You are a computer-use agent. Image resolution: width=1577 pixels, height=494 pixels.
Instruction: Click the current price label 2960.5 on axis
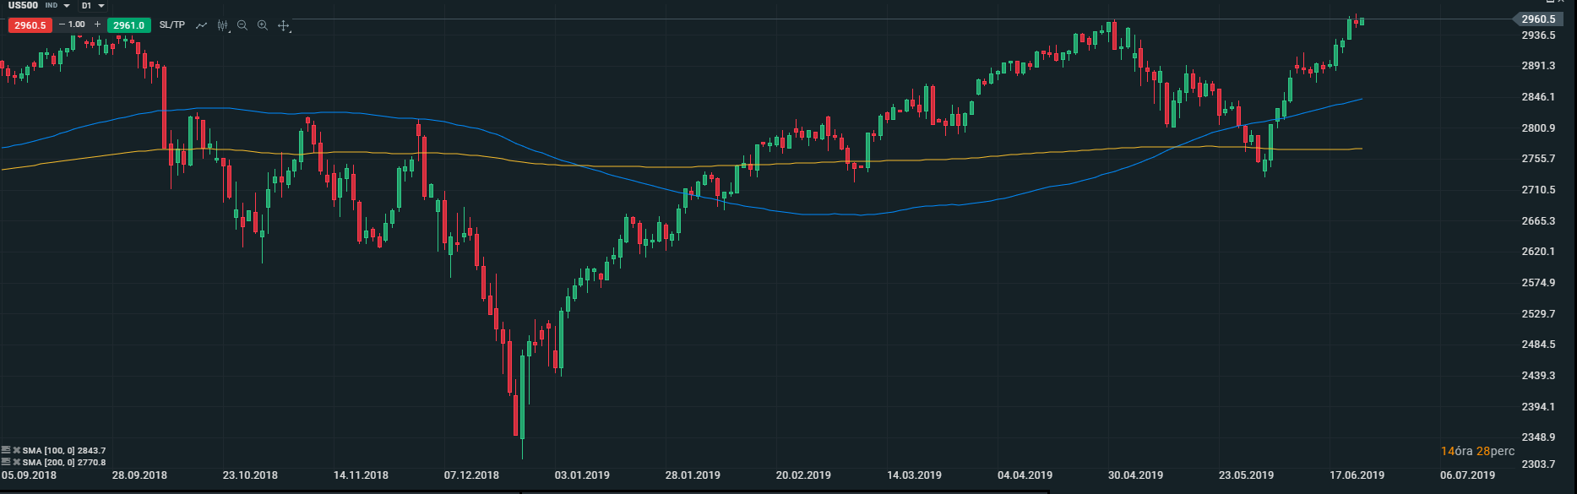point(1538,19)
